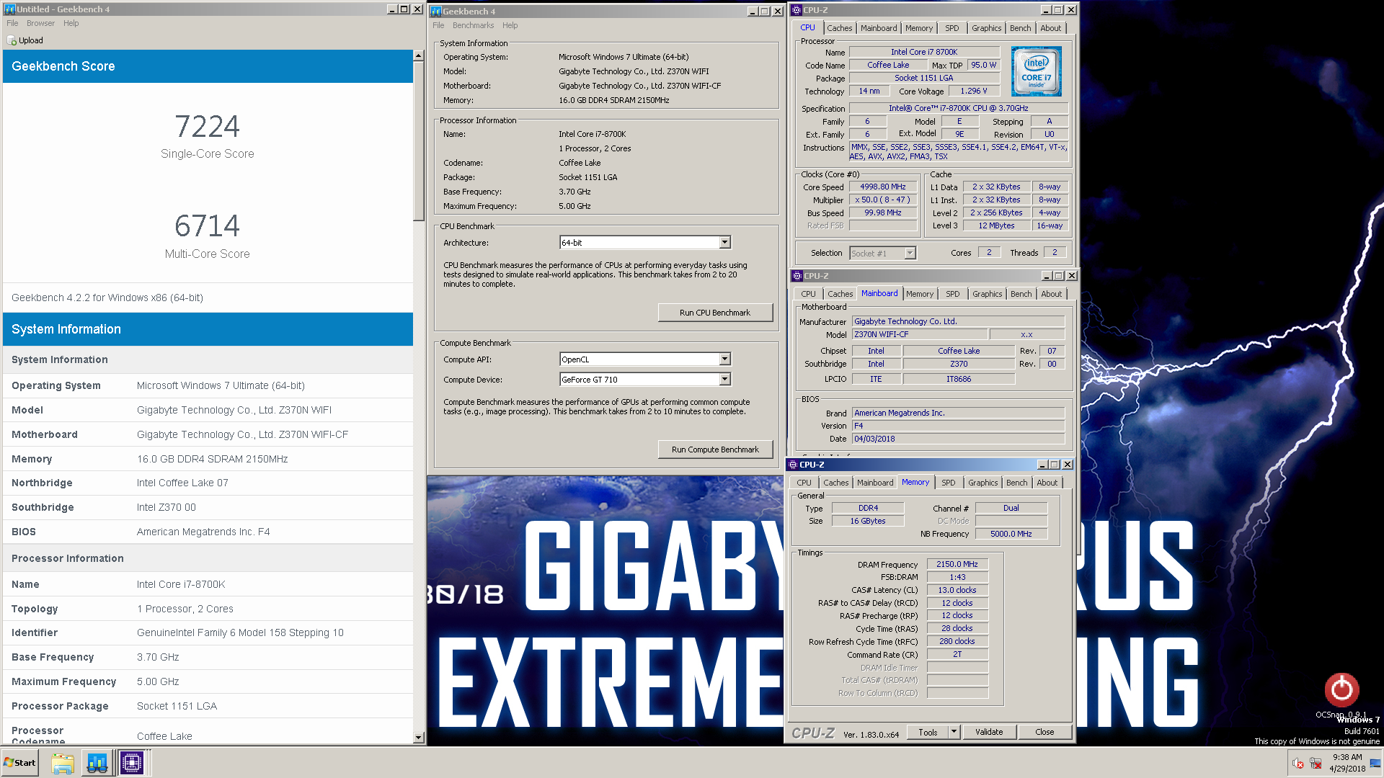
Task: Click the Multi-Core Score 6714
Action: click(207, 226)
